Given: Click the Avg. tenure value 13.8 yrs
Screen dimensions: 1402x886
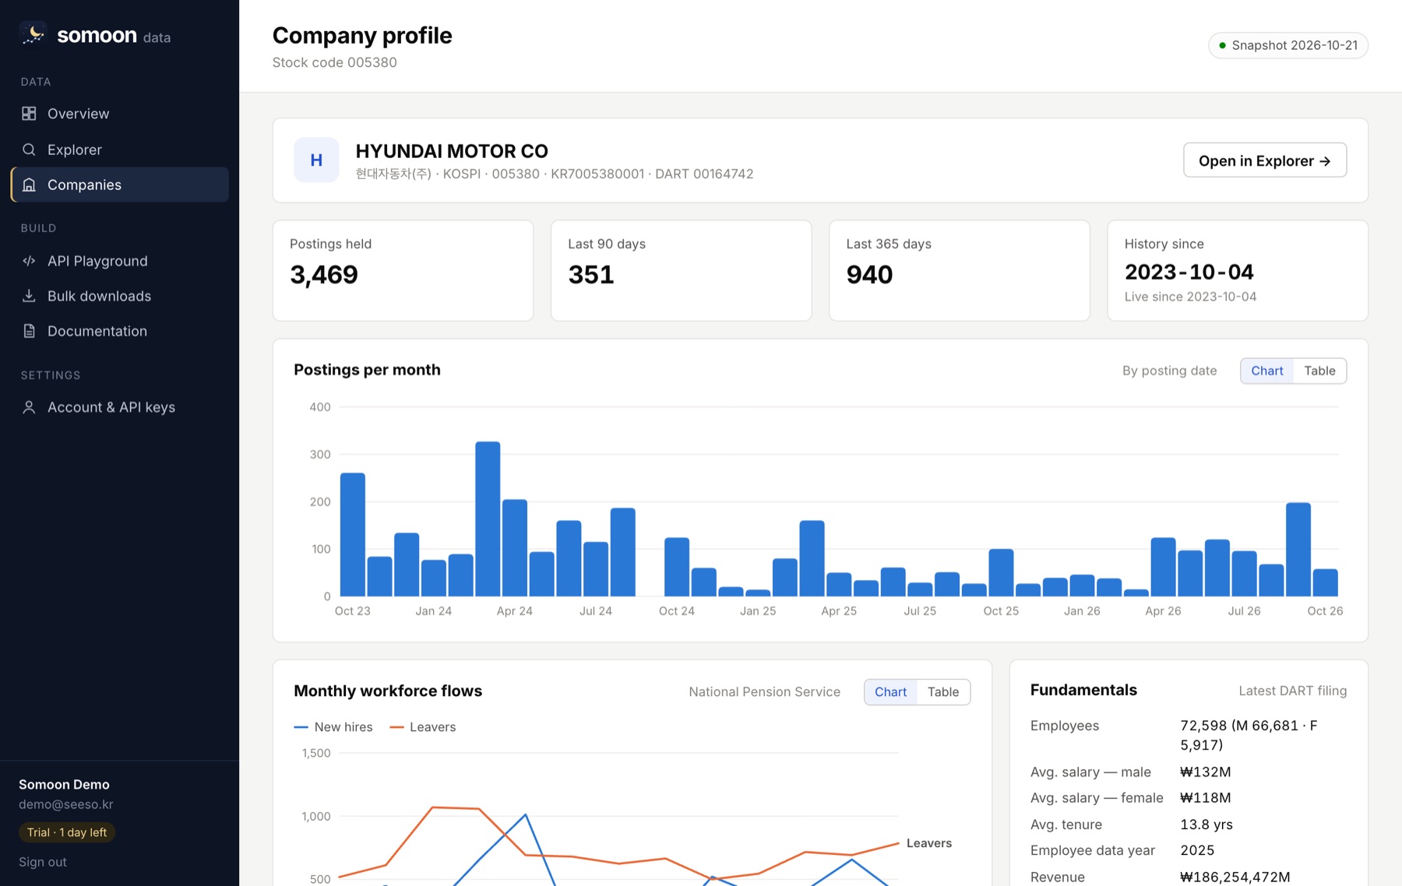Looking at the screenshot, I should click(1206, 824).
